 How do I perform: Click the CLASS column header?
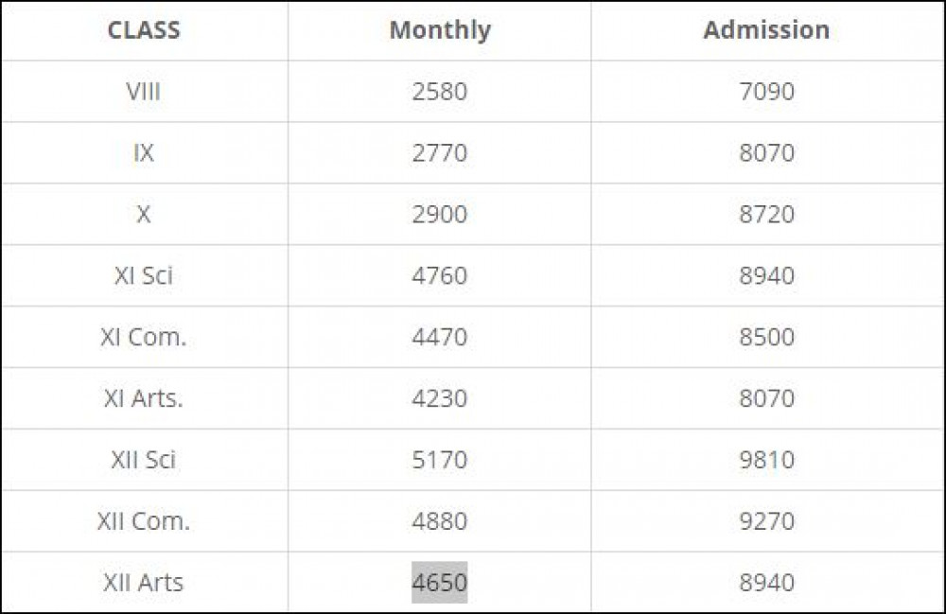pyautogui.click(x=144, y=30)
